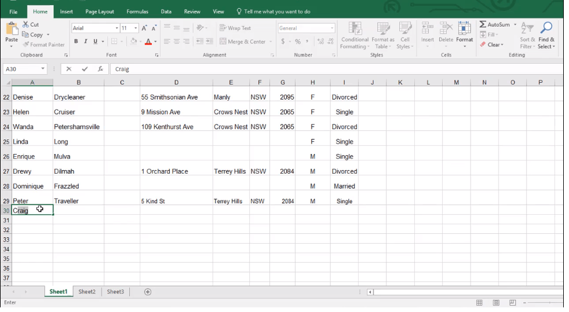Click the Cut scissors icon
Viewport: 569px width, 312px height.
[x=25, y=24]
